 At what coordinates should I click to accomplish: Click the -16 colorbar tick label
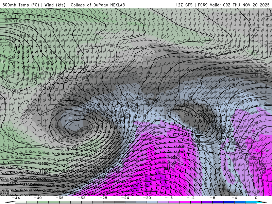[169, 198]
